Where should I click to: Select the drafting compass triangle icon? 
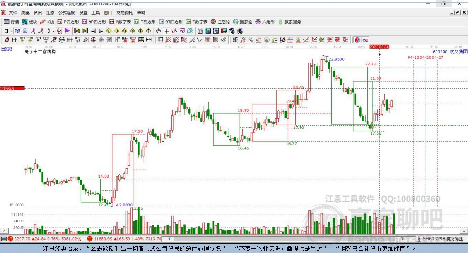(x=85, y=40)
